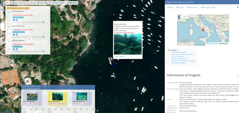Go to Posizionamento dell'Area di Indagine
The image size is (239, 113).
[183, 61]
